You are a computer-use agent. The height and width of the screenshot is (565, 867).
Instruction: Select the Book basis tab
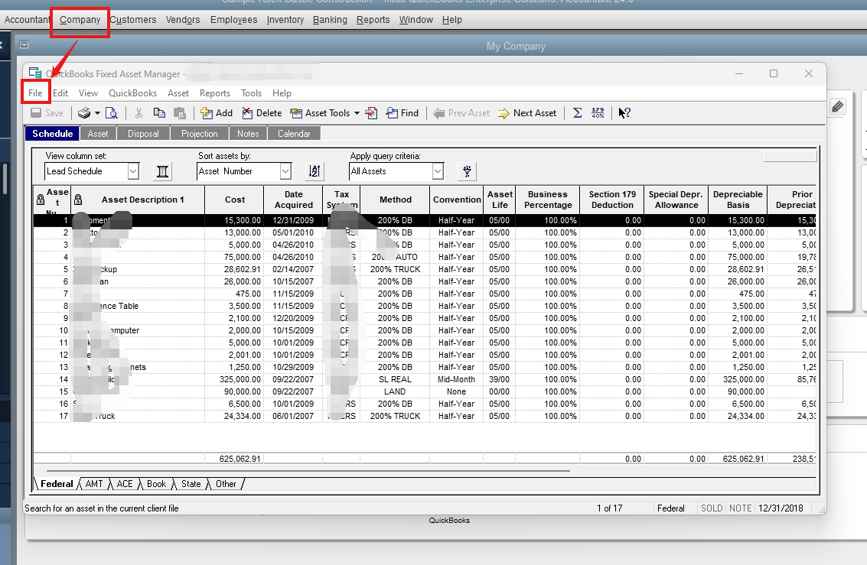coord(156,484)
